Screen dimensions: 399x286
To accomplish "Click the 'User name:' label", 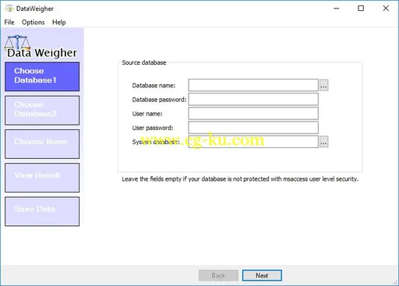I will [x=147, y=114].
